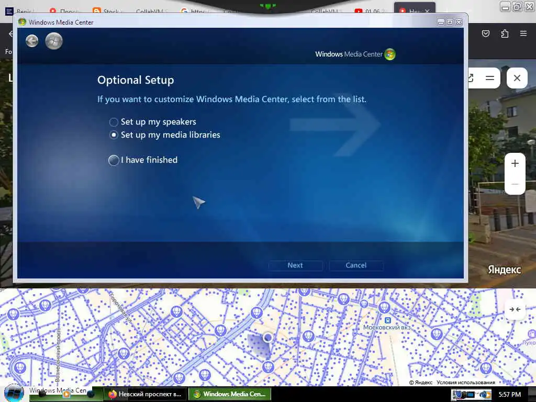Click the taskbar clock showing 5:57 PM
The height and width of the screenshot is (402, 536).
510,395
